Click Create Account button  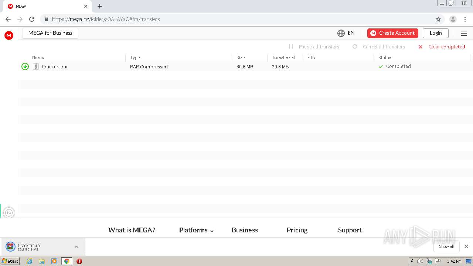[393, 33]
